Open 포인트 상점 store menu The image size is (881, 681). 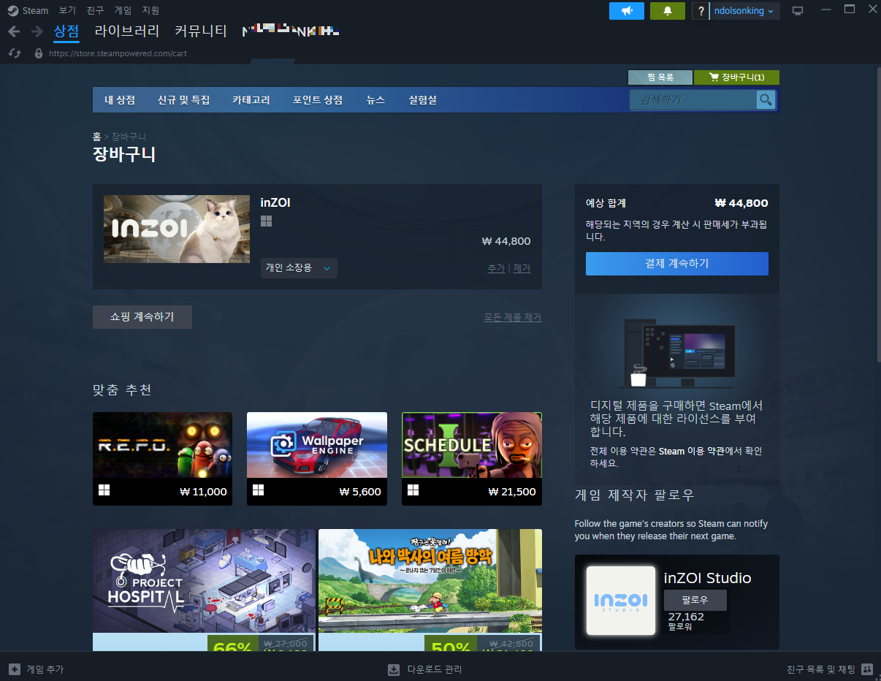pyautogui.click(x=318, y=100)
